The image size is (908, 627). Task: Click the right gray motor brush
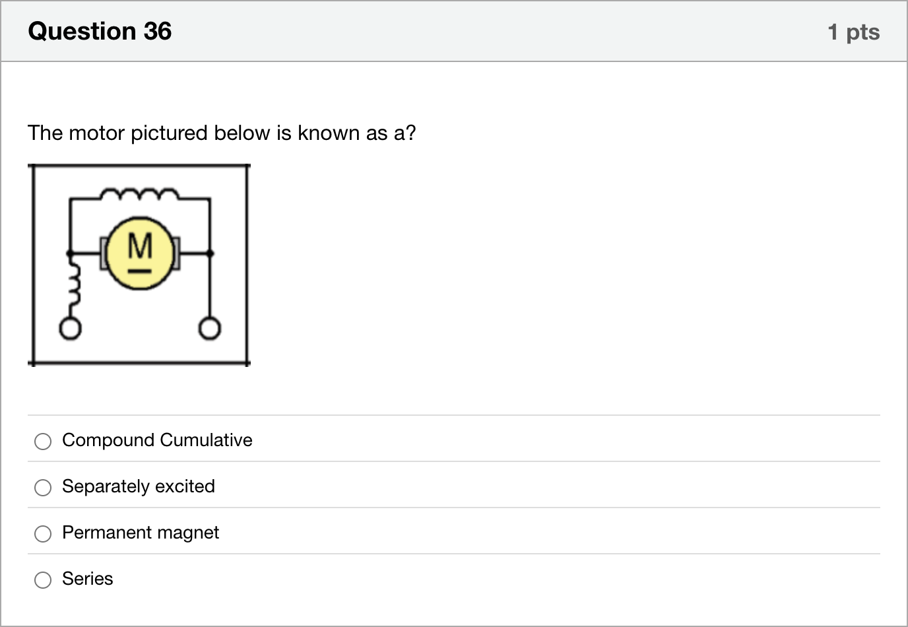pyautogui.click(x=176, y=253)
